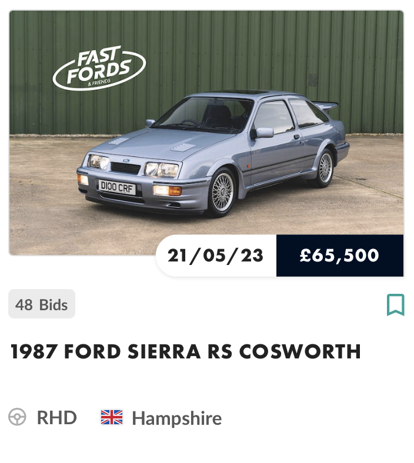Viewport: 414px width, 463px height.
Task: Click the steering wheel icon beside RHD
Action: tap(18, 418)
